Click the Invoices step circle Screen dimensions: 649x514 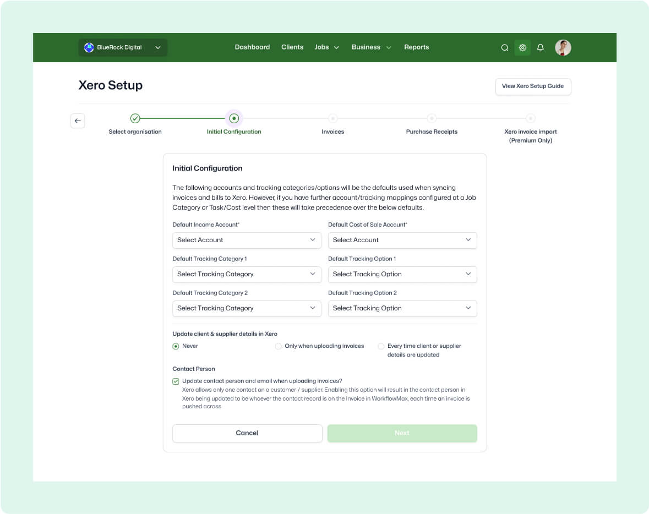click(333, 118)
